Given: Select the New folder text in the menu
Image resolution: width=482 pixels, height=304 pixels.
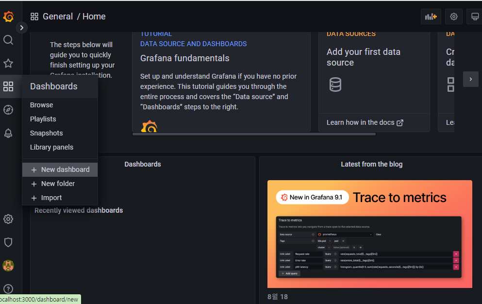Looking at the screenshot, I should (58, 184).
